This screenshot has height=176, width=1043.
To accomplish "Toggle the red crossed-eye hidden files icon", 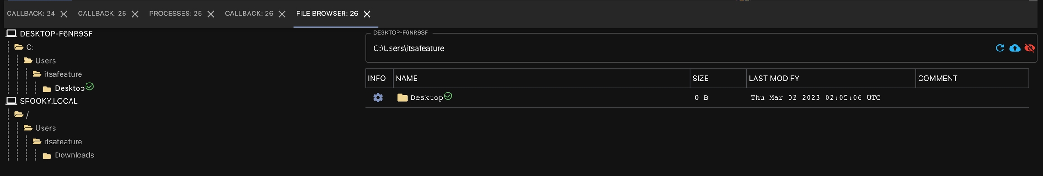I will click(1029, 48).
